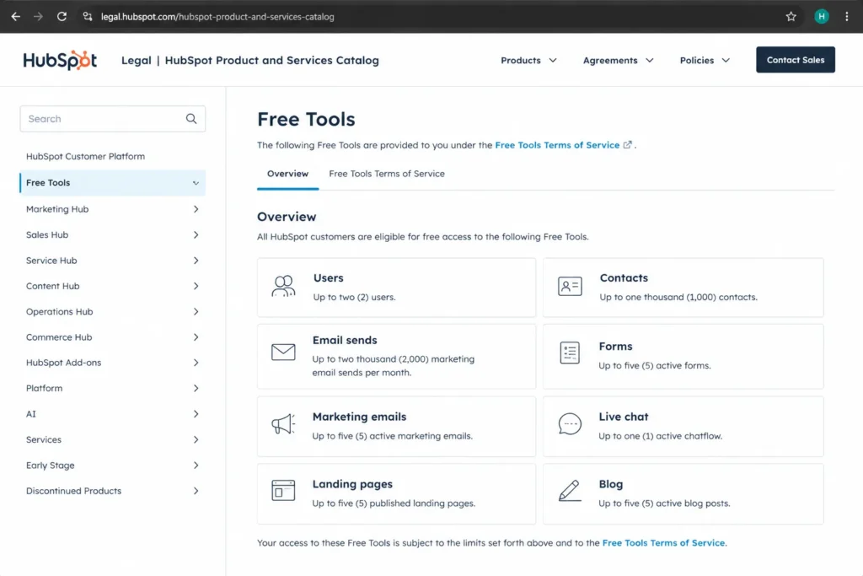Click the Landing pages card title
The image size is (863, 576).
click(352, 484)
